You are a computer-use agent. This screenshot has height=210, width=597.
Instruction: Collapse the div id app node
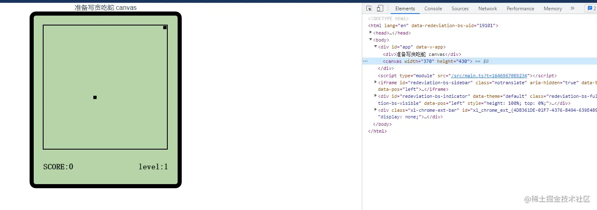(x=376, y=47)
